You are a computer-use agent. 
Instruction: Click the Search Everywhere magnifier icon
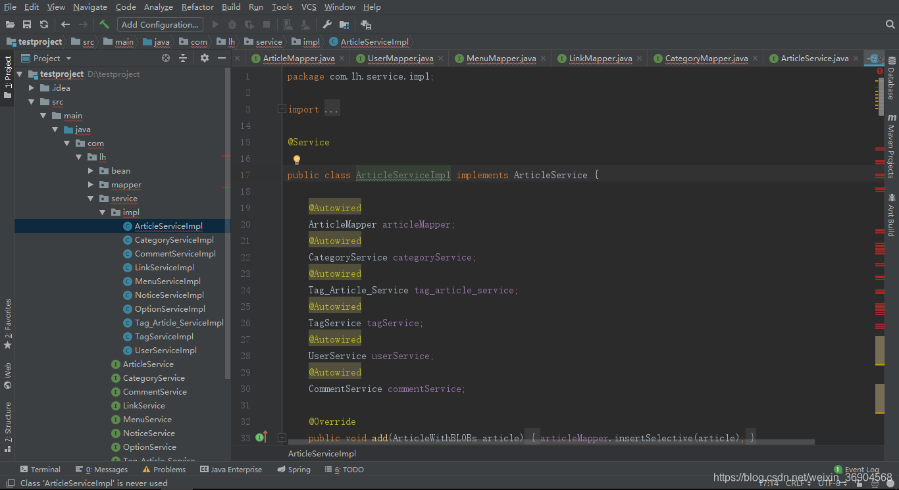click(890, 24)
